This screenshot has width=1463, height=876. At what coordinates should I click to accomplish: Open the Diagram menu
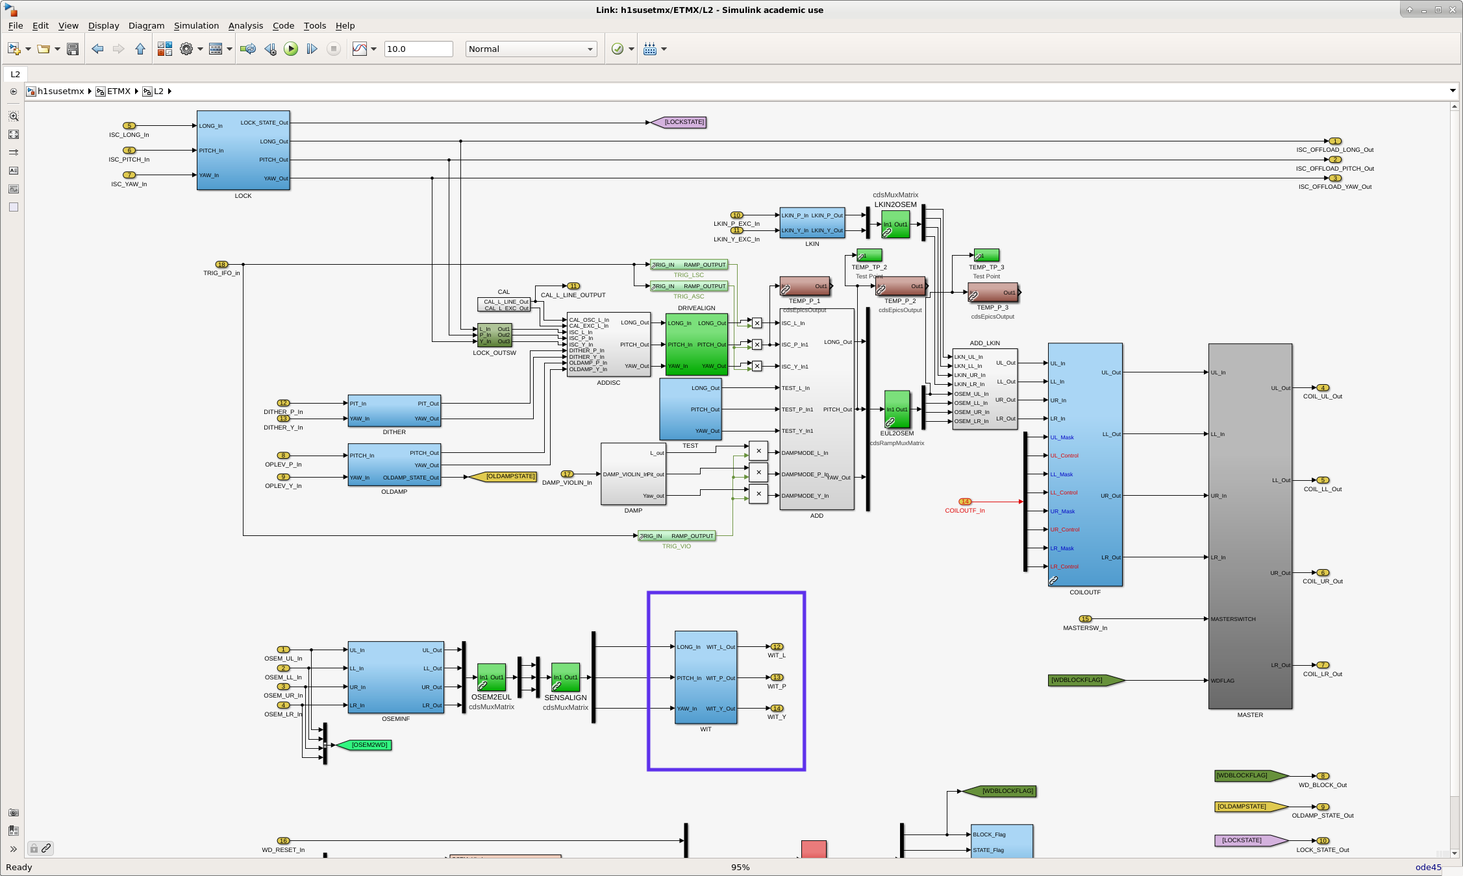(146, 25)
